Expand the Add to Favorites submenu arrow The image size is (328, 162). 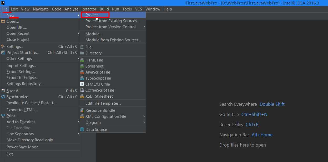click(x=78, y=122)
